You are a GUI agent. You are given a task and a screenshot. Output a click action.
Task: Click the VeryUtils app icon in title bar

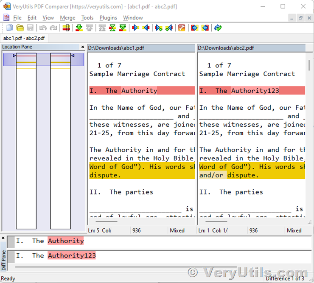tap(7, 6)
